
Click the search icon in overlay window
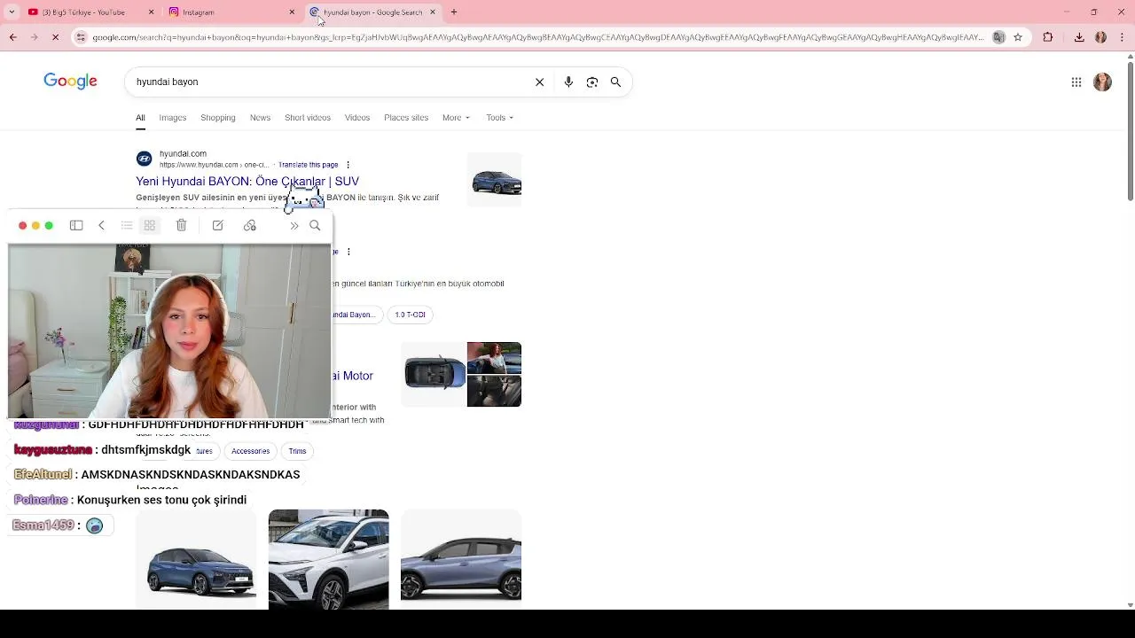tap(315, 226)
